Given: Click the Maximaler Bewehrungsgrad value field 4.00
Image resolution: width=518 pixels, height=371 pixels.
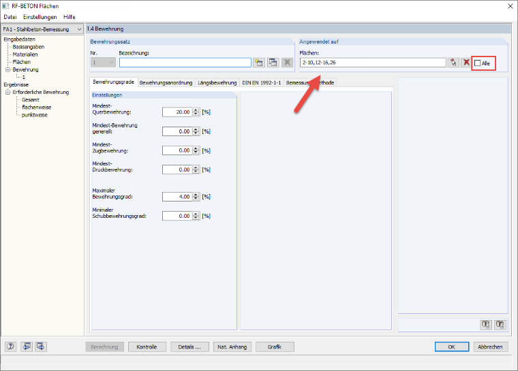Looking at the screenshot, I should [x=177, y=197].
